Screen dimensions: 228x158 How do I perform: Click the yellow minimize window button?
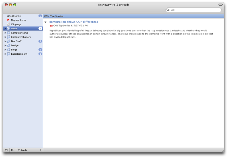11,5
